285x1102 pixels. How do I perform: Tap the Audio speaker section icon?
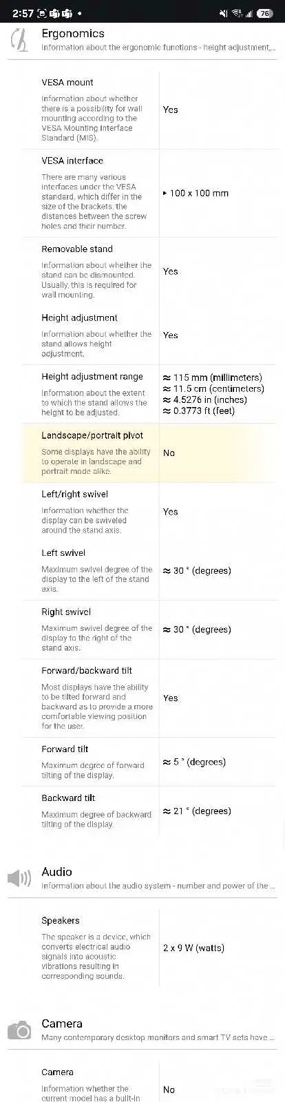coord(19,878)
